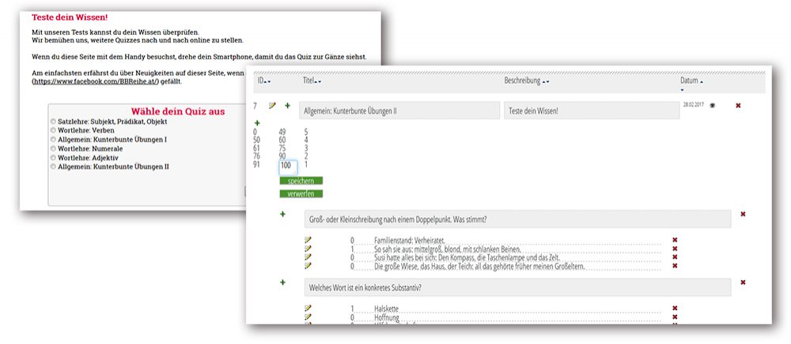Add answer to 'Welches Wort' question
Screen dimensions: 791x344
tap(282, 282)
